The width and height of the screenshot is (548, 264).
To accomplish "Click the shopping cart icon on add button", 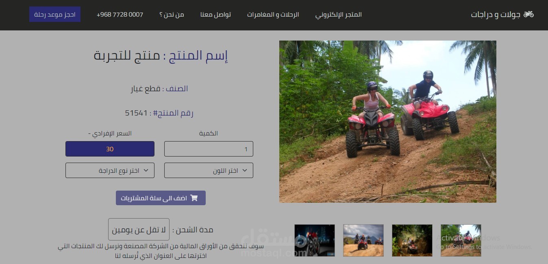I will click(x=194, y=198).
